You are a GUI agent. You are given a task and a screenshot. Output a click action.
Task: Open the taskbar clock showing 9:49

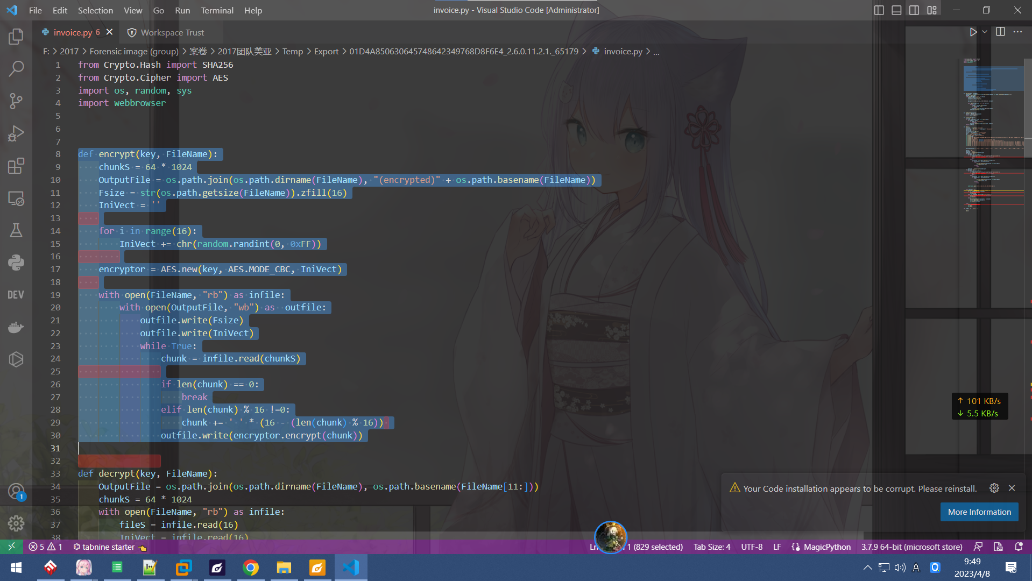(x=972, y=568)
